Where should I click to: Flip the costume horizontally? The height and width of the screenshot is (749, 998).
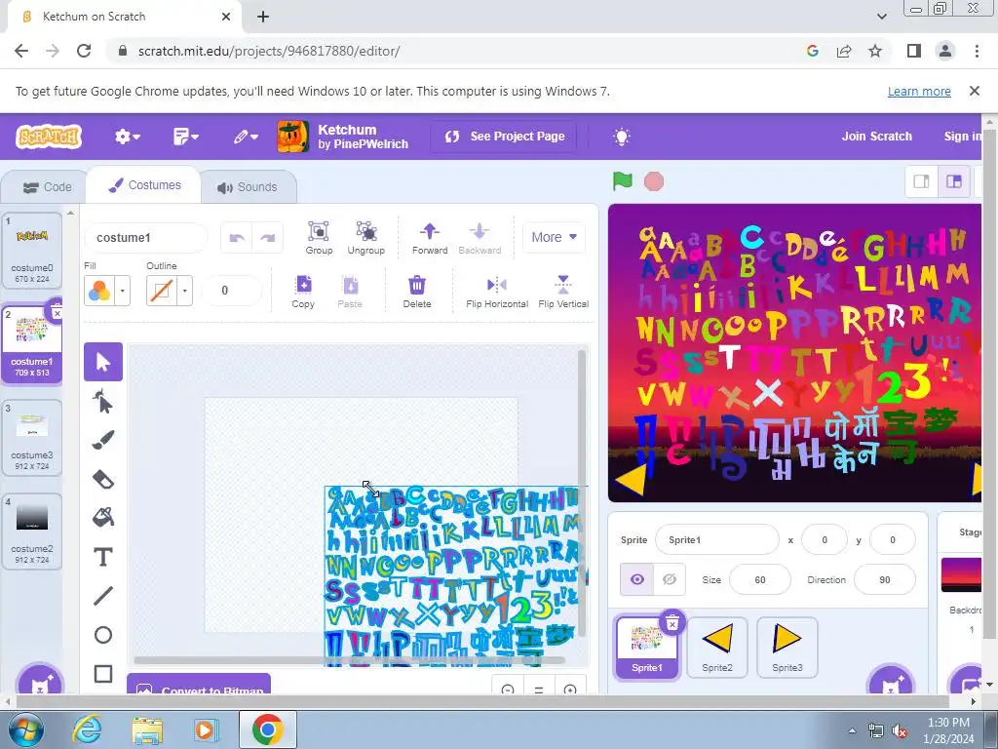pyautogui.click(x=496, y=291)
